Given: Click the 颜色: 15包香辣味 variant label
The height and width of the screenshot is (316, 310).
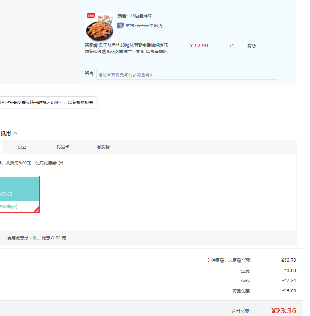Looking at the screenshot, I should click(134, 16).
